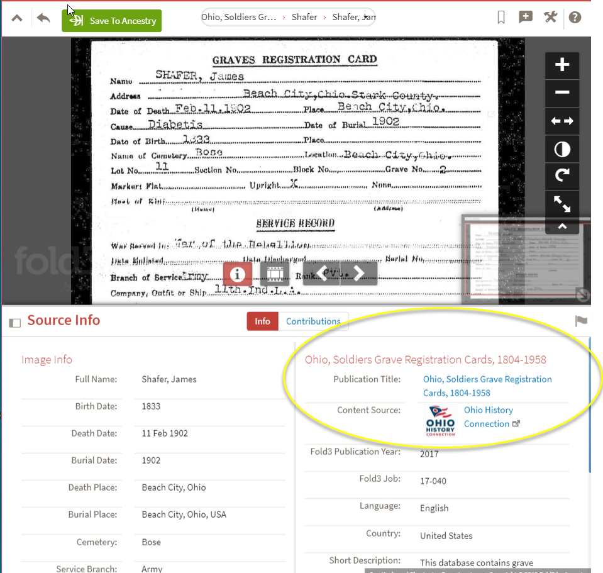Select the Death Date value 11 Feb 1902
Image resolution: width=603 pixels, height=573 pixels.
click(165, 433)
